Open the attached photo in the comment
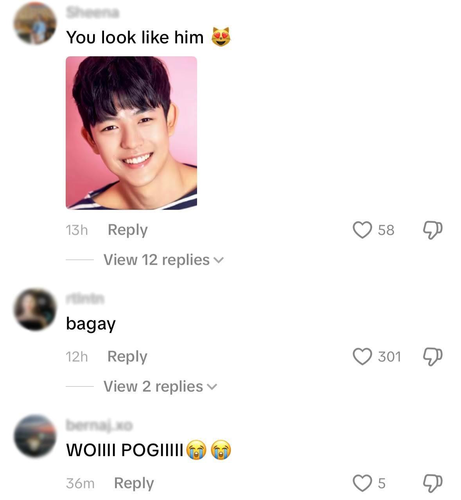 [x=131, y=133]
